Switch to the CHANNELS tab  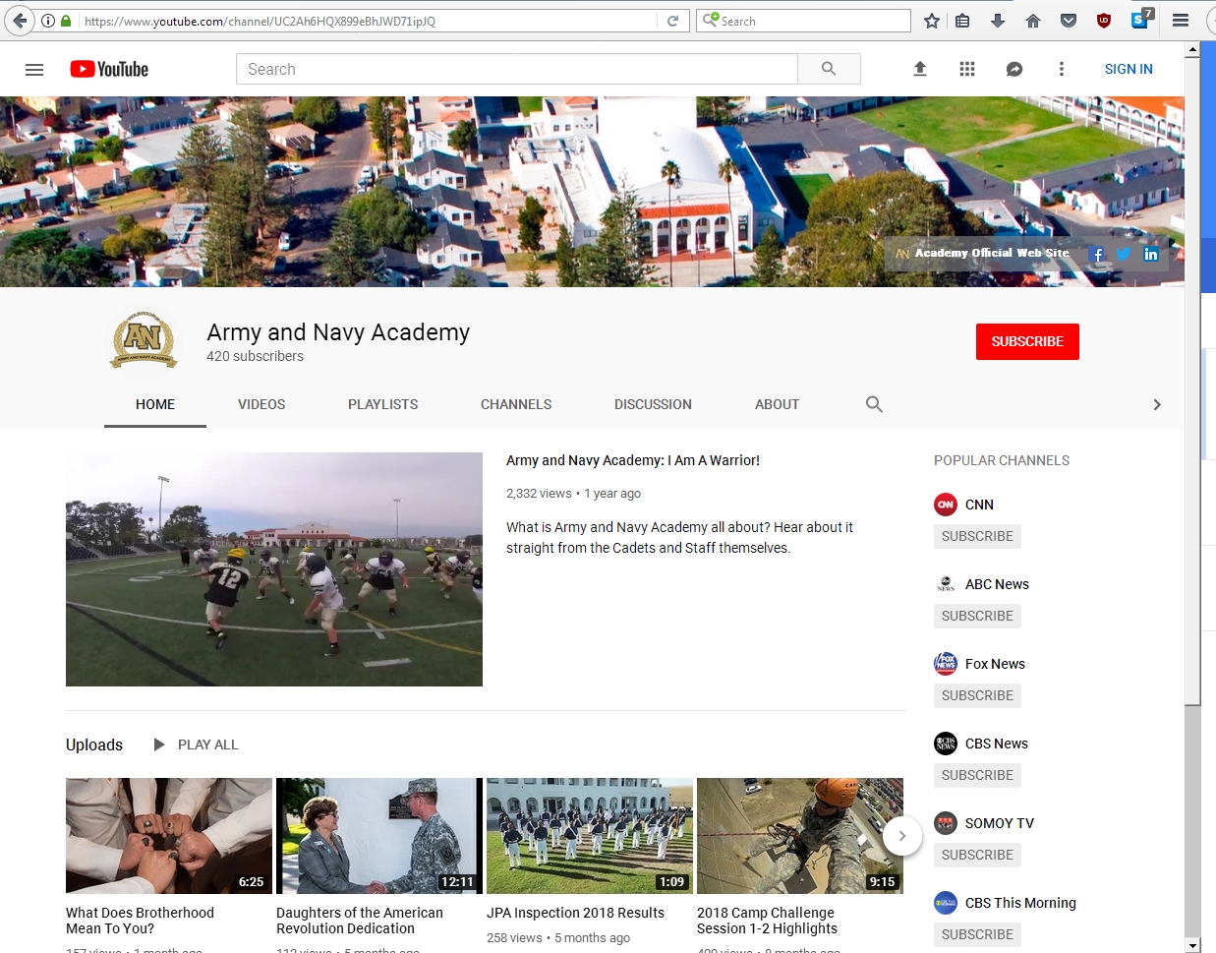pos(516,404)
